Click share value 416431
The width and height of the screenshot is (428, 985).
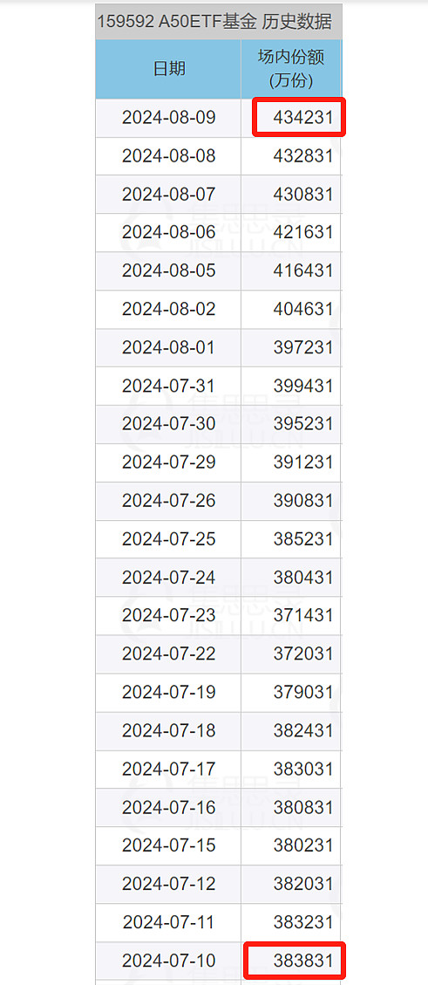click(x=303, y=270)
